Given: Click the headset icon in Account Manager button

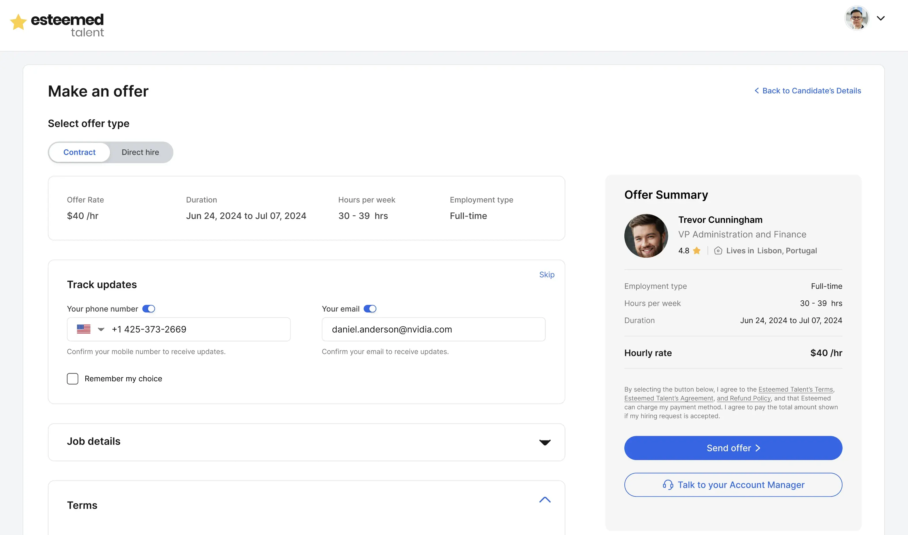Looking at the screenshot, I should [x=669, y=485].
